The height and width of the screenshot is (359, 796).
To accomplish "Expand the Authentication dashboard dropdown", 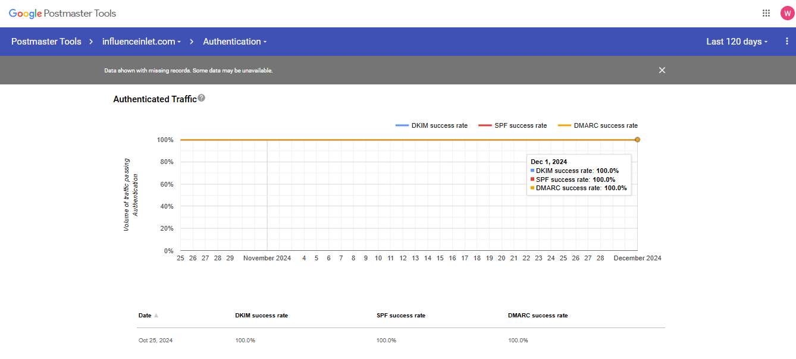I will (x=235, y=42).
